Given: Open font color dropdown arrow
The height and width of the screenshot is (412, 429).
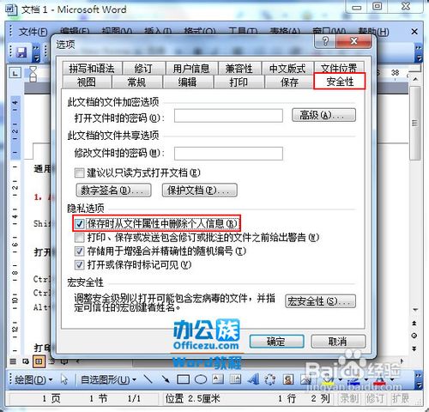Looking at the screenshot, I should (392, 379).
